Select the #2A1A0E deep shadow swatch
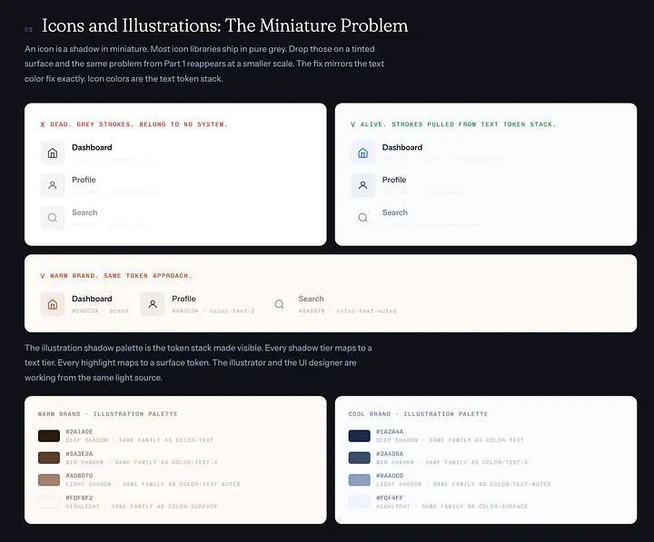654x542 pixels. click(49, 436)
